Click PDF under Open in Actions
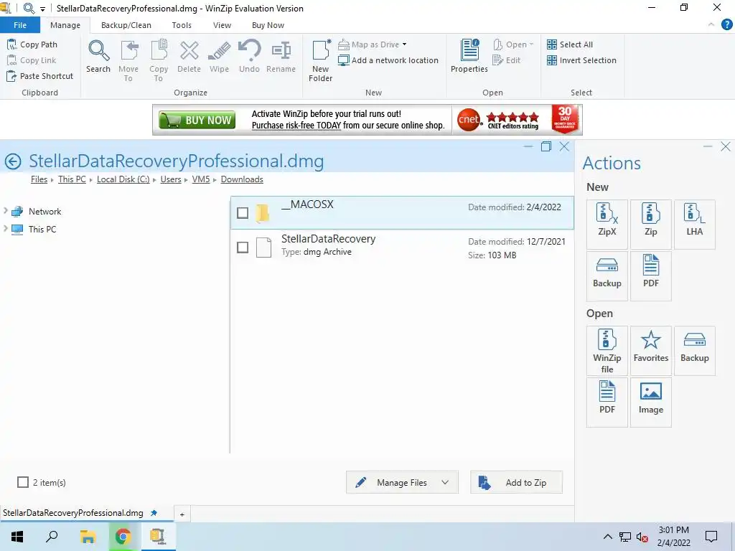735x551 pixels. (607, 402)
